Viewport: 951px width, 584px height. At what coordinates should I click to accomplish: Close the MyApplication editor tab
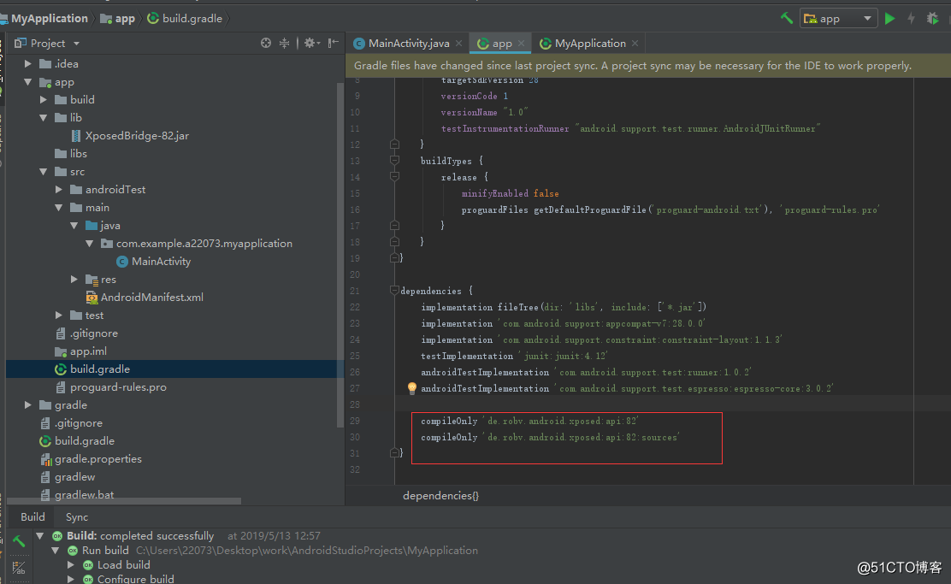635,43
